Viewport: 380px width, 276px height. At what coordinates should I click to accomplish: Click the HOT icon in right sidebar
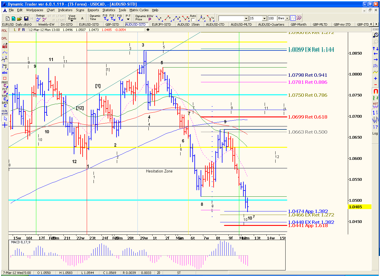tap(375, 105)
